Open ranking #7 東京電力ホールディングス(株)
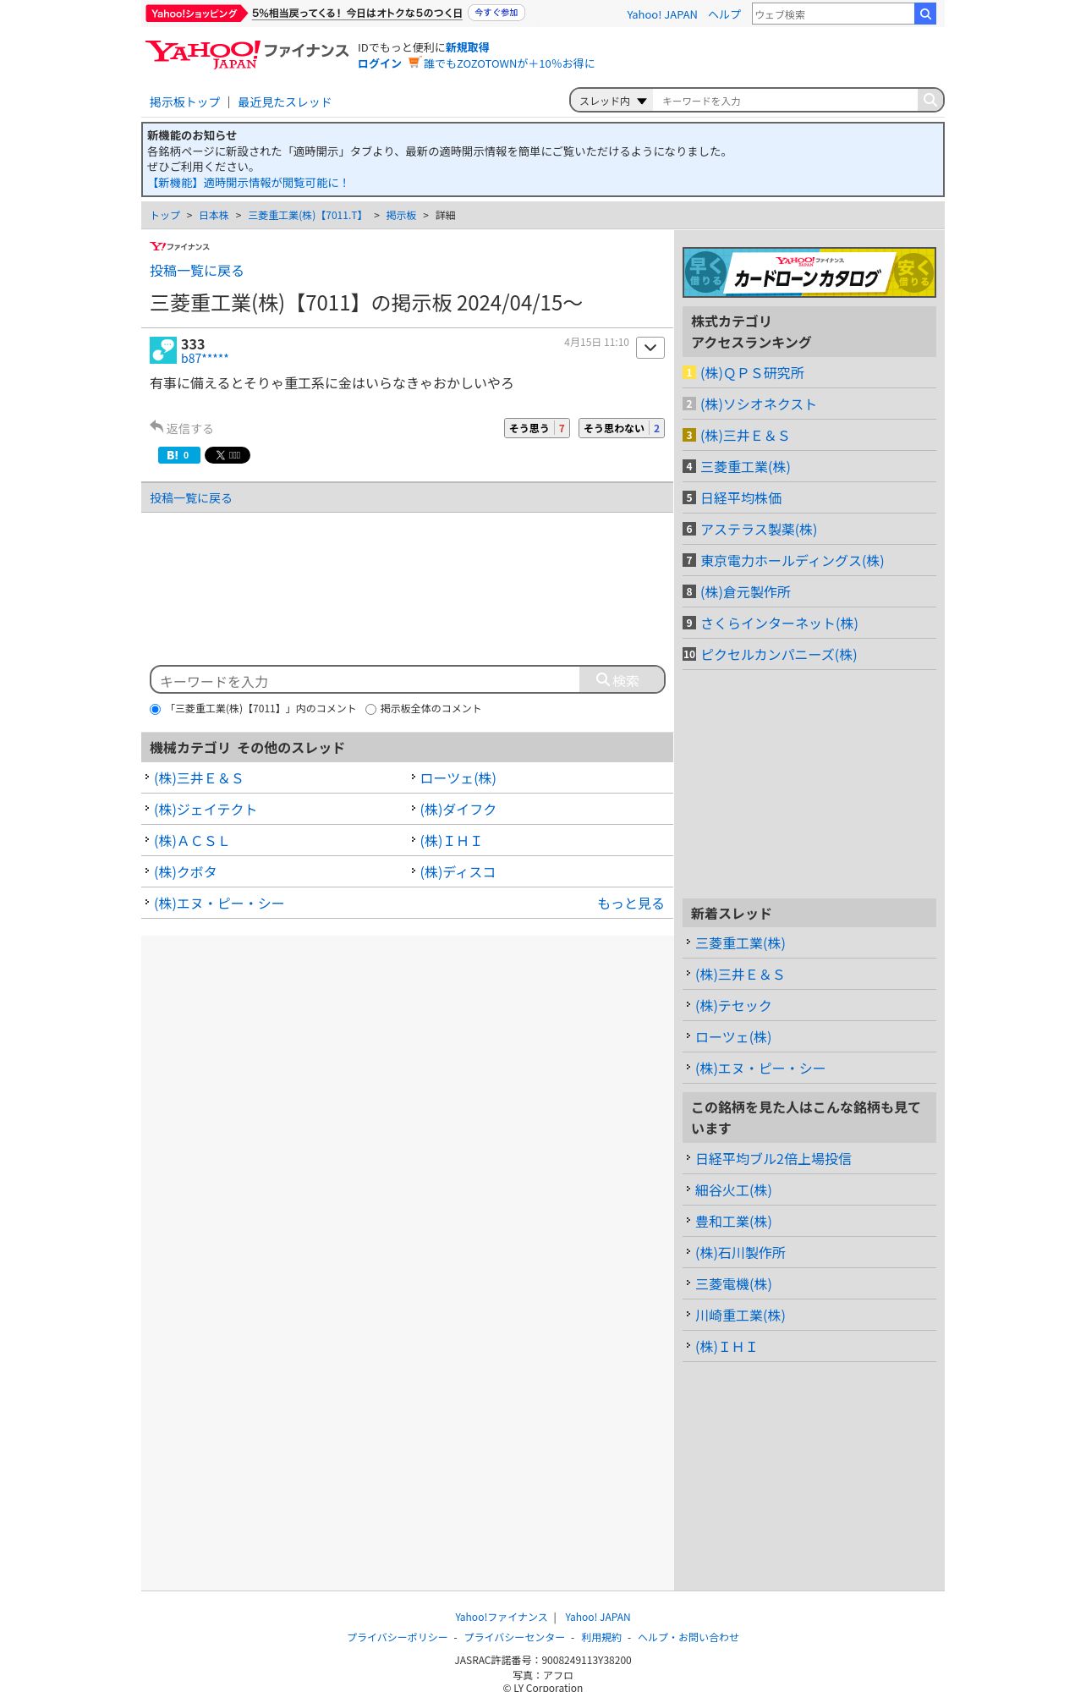Viewport: 1086px width, 1692px height. (x=792, y=561)
